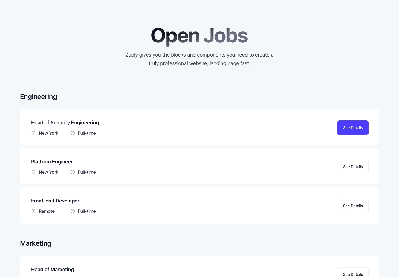Open details for Platform Engineer job
Image resolution: width=399 pixels, height=277 pixels.
353,167
